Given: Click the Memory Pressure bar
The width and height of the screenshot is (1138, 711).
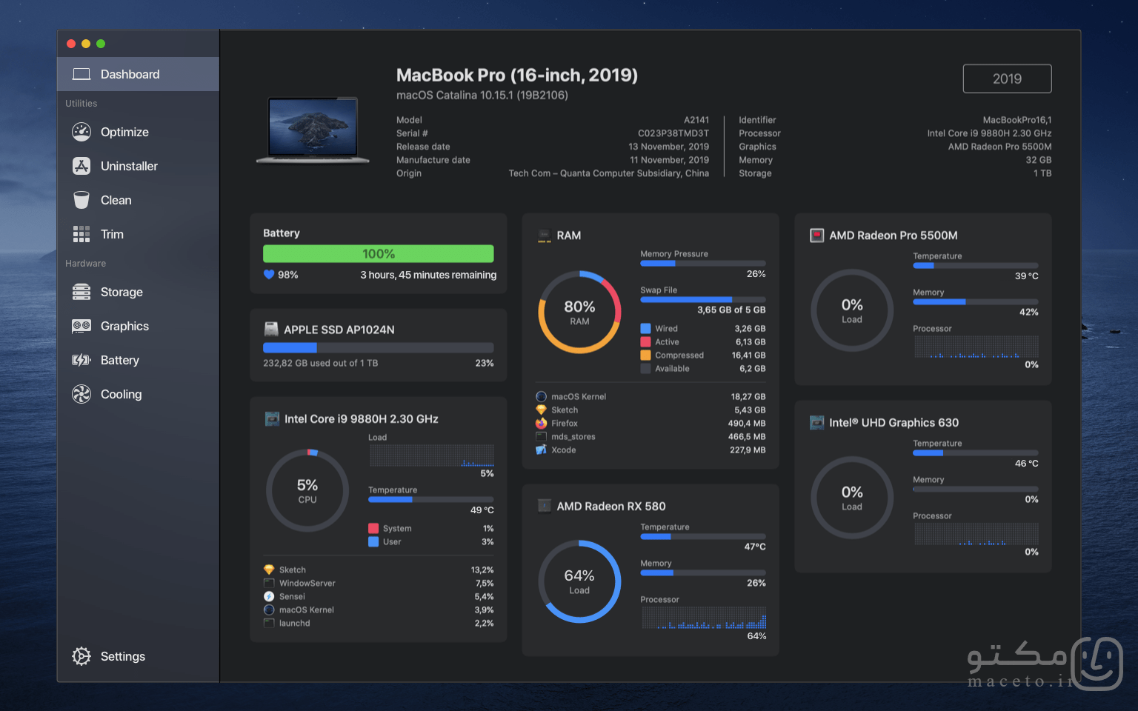Looking at the screenshot, I should click(703, 263).
